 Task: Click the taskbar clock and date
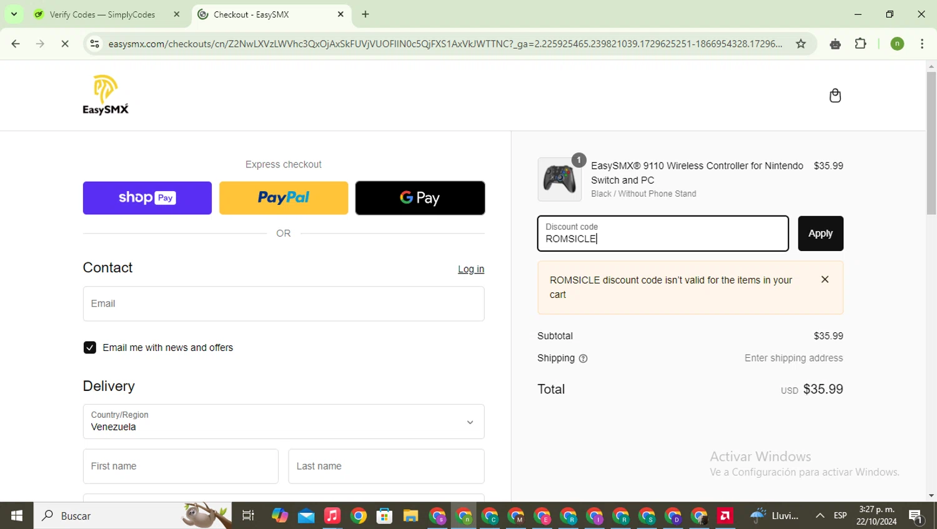[x=876, y=516]
